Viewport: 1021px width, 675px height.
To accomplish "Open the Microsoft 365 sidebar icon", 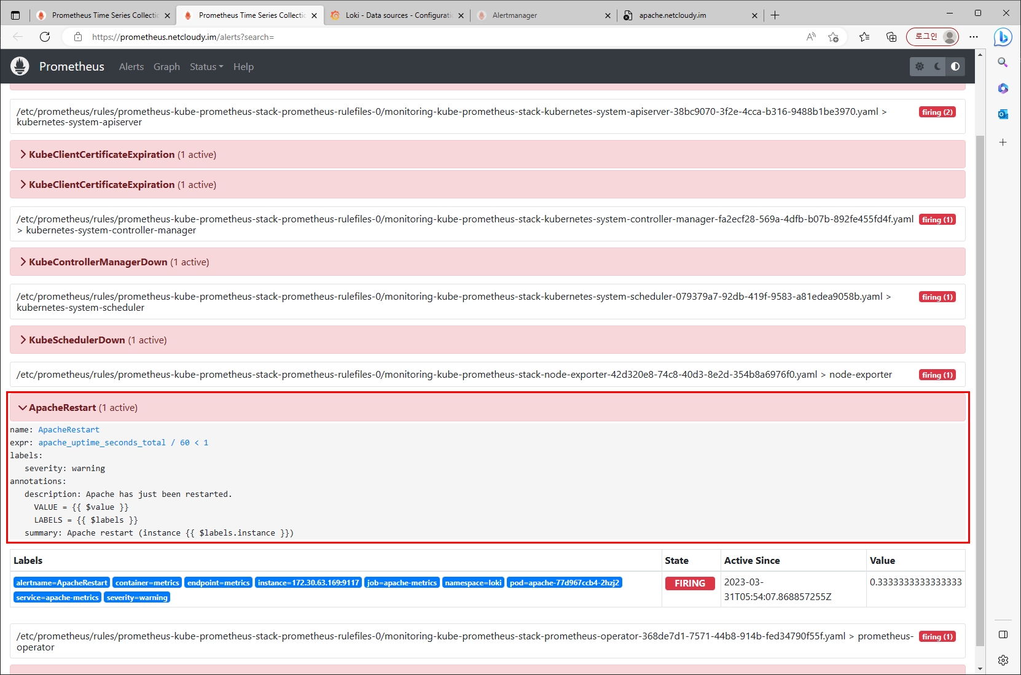I will pyautogui.click(x=1003, y=88).
